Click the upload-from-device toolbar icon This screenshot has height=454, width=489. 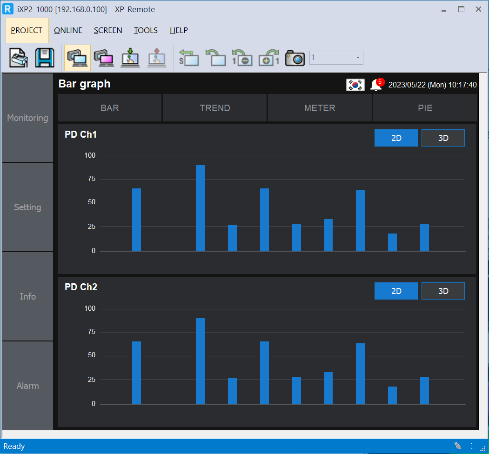[x=157, y=57]
